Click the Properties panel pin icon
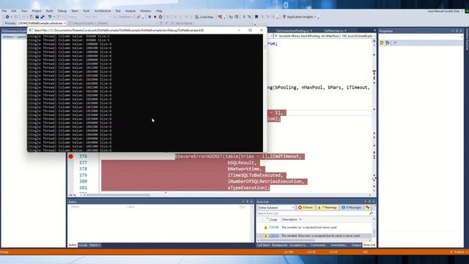This screenshot has width=469, height=264. click(457, 31)
